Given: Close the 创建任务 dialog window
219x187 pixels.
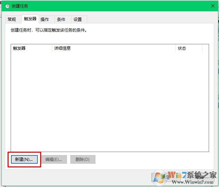Looking at the screenshot, I should coord(212,6).
